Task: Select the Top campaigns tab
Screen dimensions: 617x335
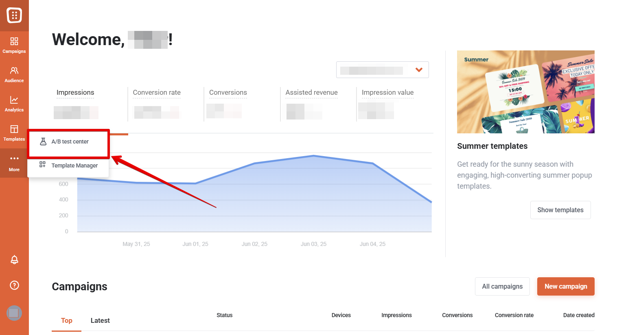Action: click(x=66, y=320)
